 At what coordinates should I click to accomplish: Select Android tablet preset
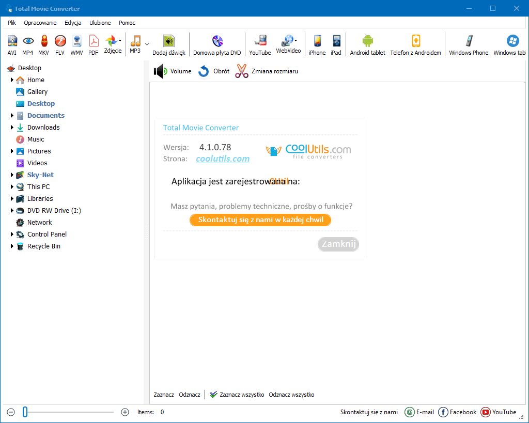click(x=368, y=45)
